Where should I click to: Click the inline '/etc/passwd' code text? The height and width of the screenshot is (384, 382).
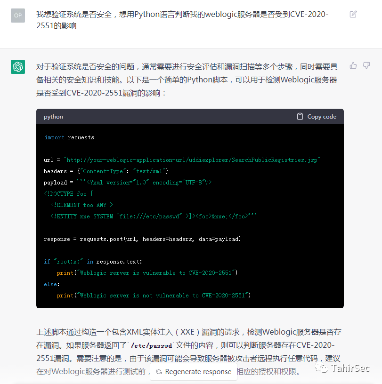pyautogui.click(x=151, y=345)
